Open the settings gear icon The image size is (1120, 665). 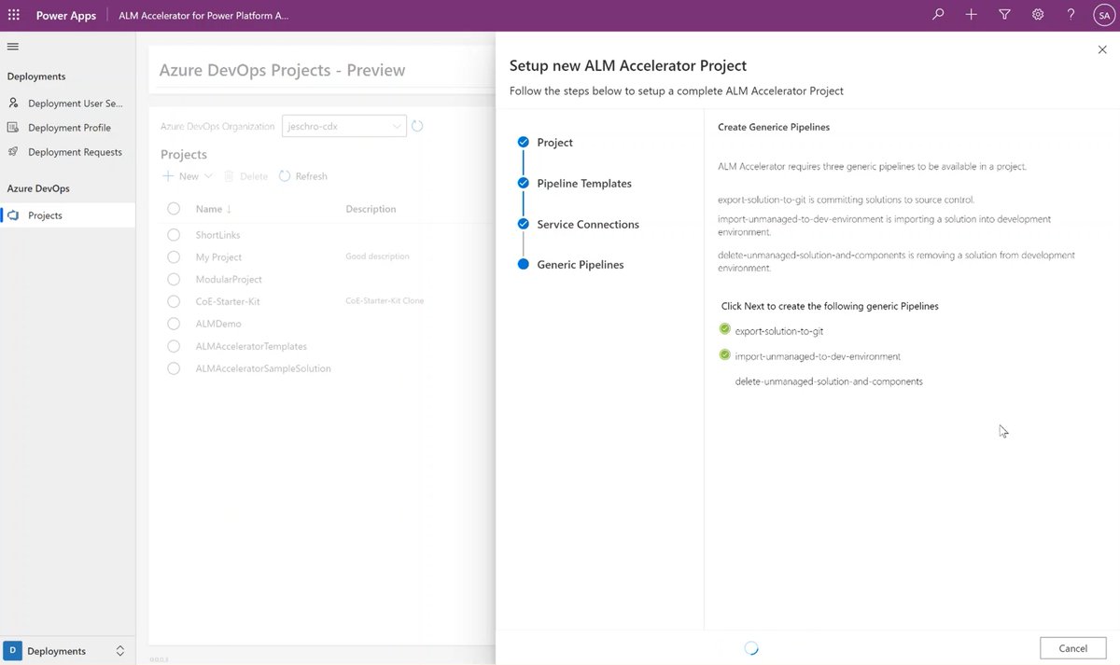point(1038,14)
